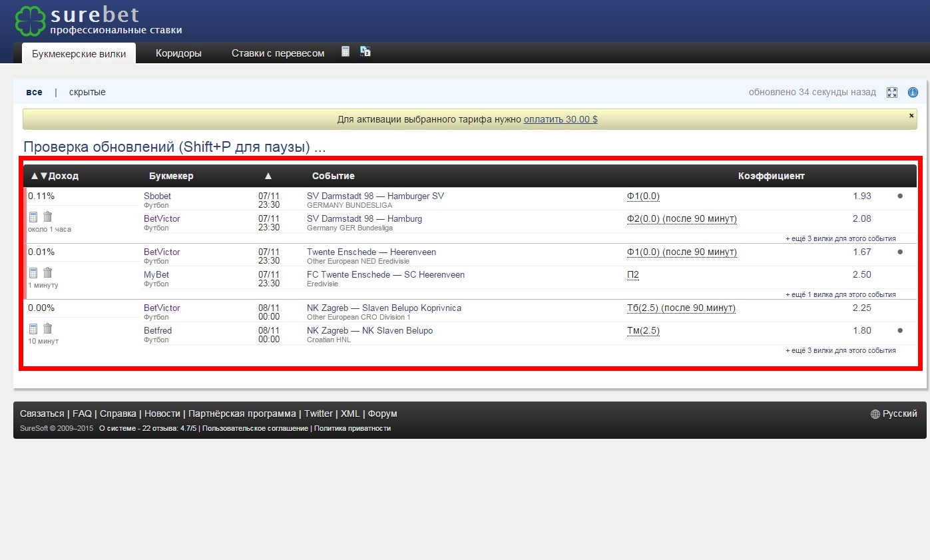The image size is (930, 560).
Task: Open the MyBet bookmaker link
Action: click(x=156, y=274)
